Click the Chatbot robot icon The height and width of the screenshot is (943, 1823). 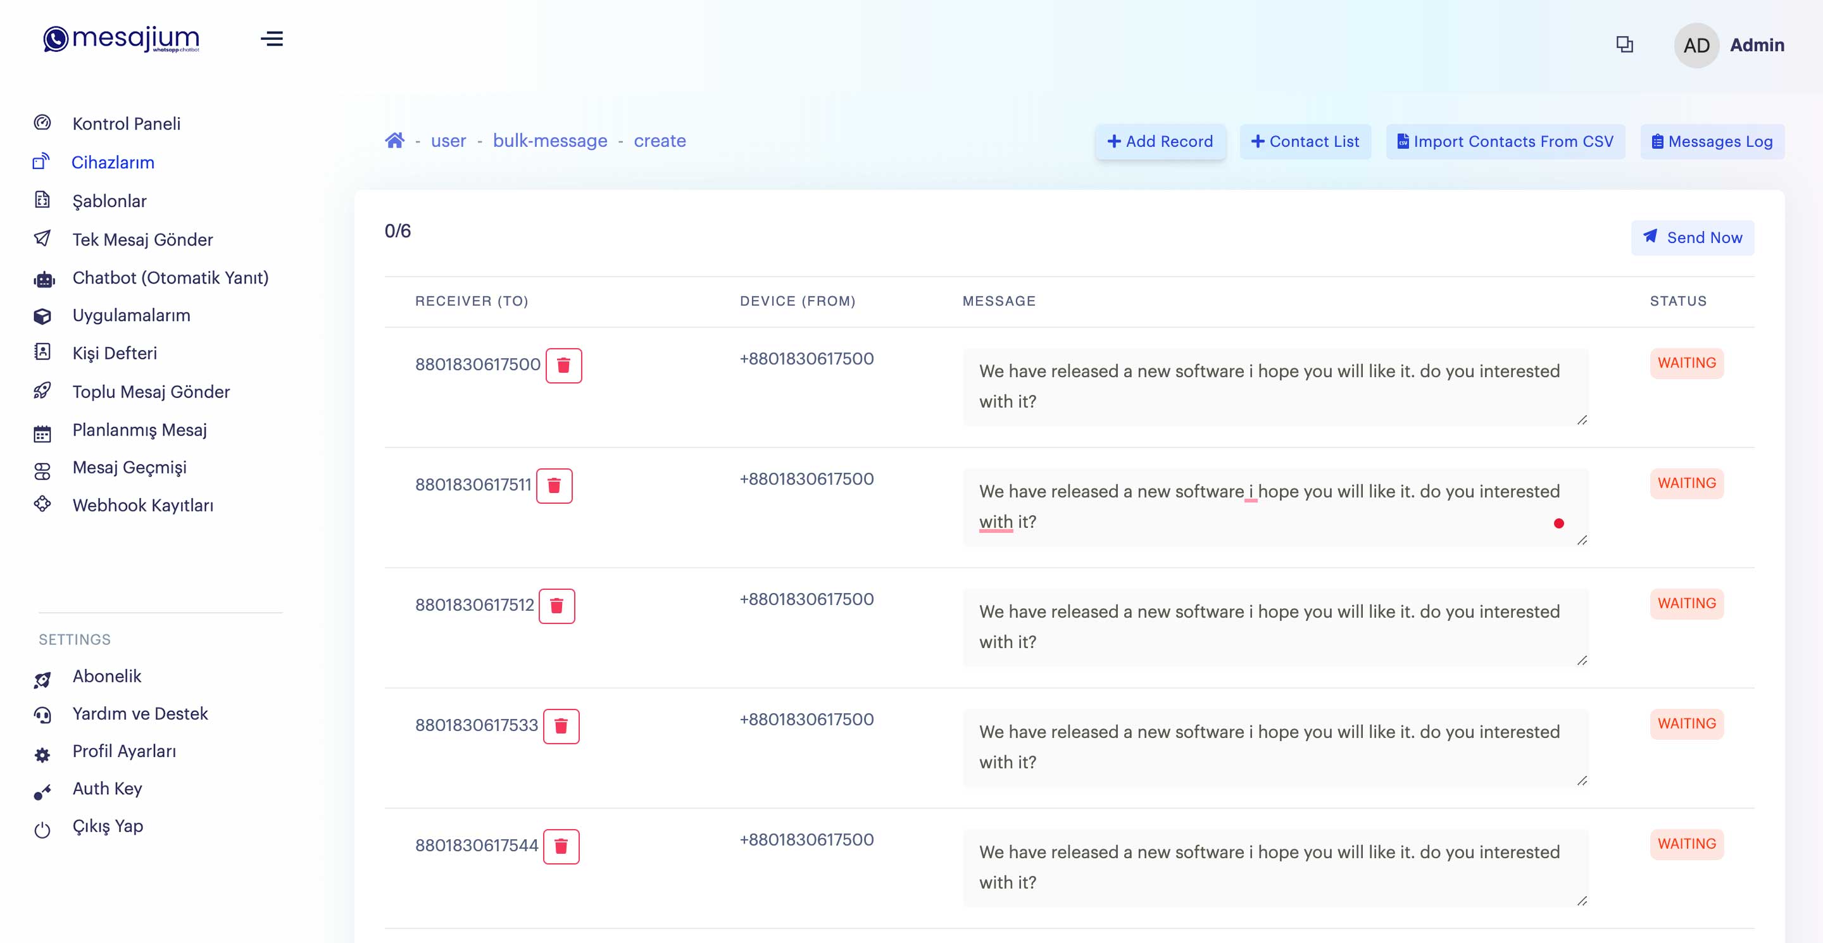click(x=44, y=280)
